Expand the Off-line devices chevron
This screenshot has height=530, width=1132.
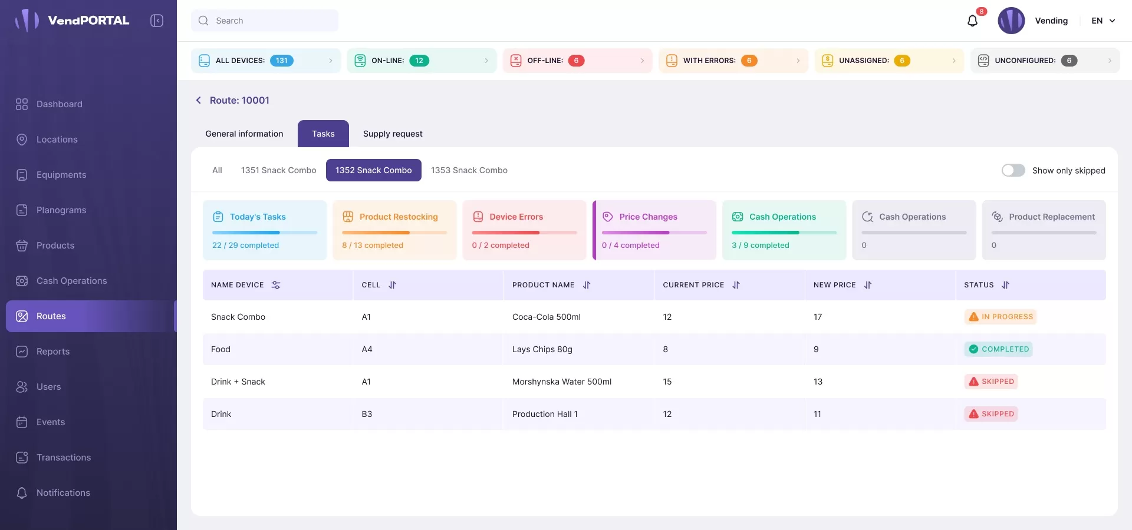(642, 61)
